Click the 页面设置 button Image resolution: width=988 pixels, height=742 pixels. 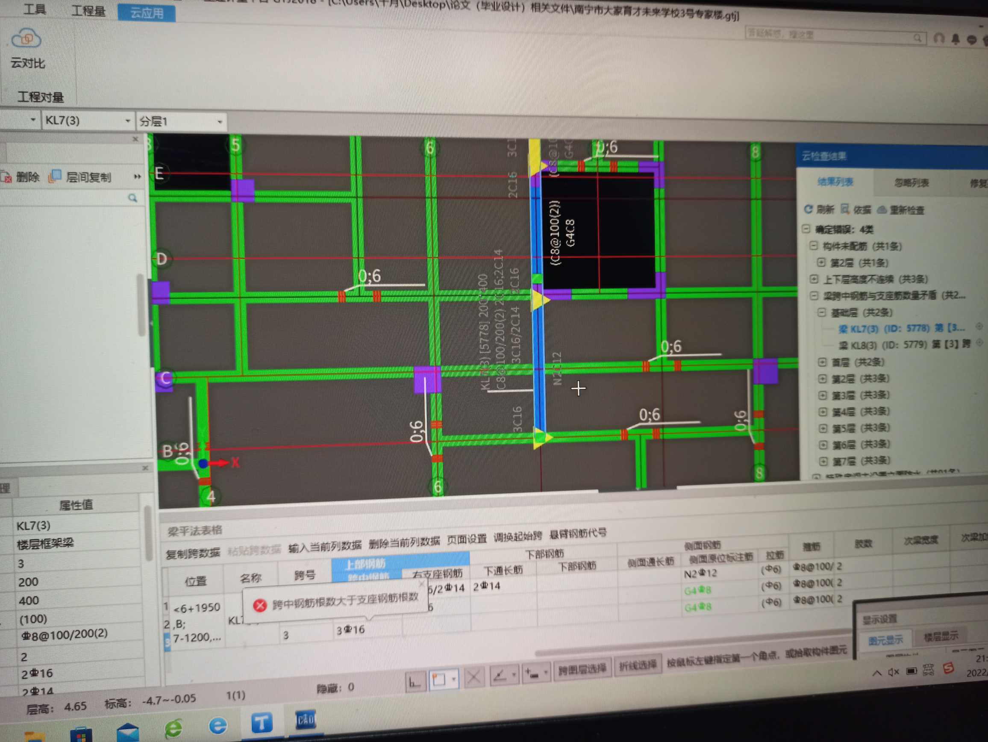(467, 539)
